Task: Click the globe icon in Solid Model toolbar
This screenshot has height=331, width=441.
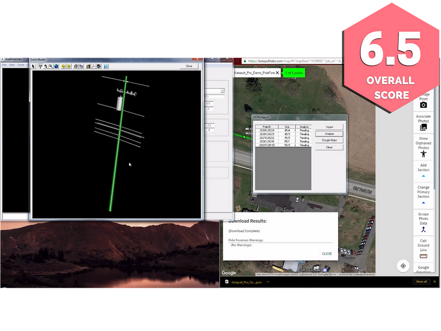Action: point(56,66)
